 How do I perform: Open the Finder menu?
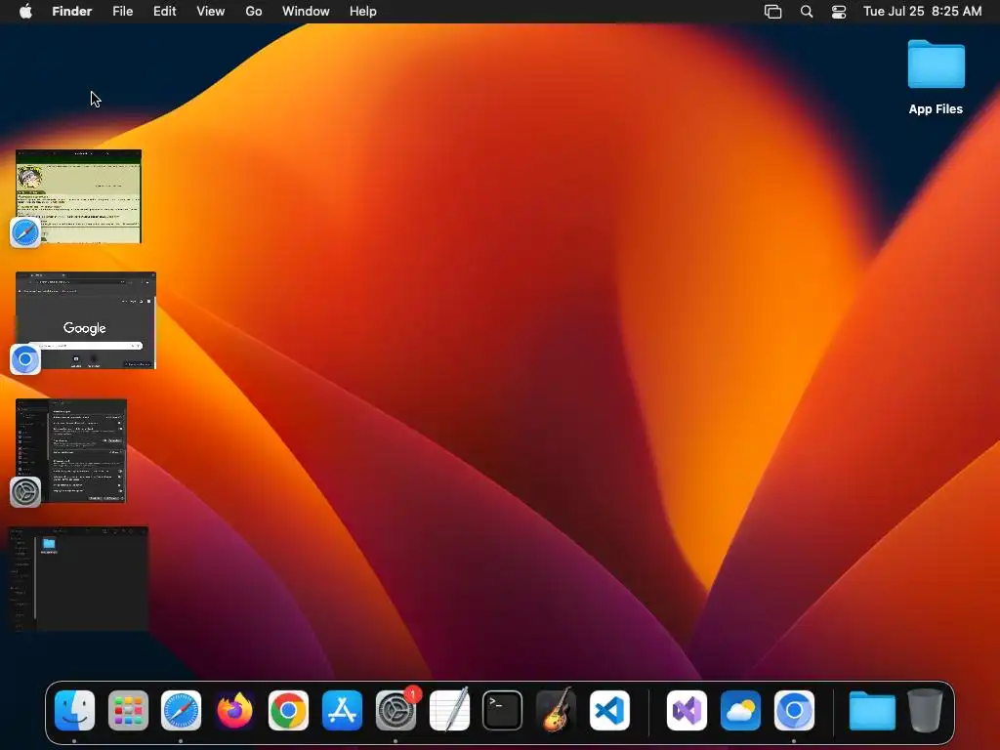[x=72, y=12]
